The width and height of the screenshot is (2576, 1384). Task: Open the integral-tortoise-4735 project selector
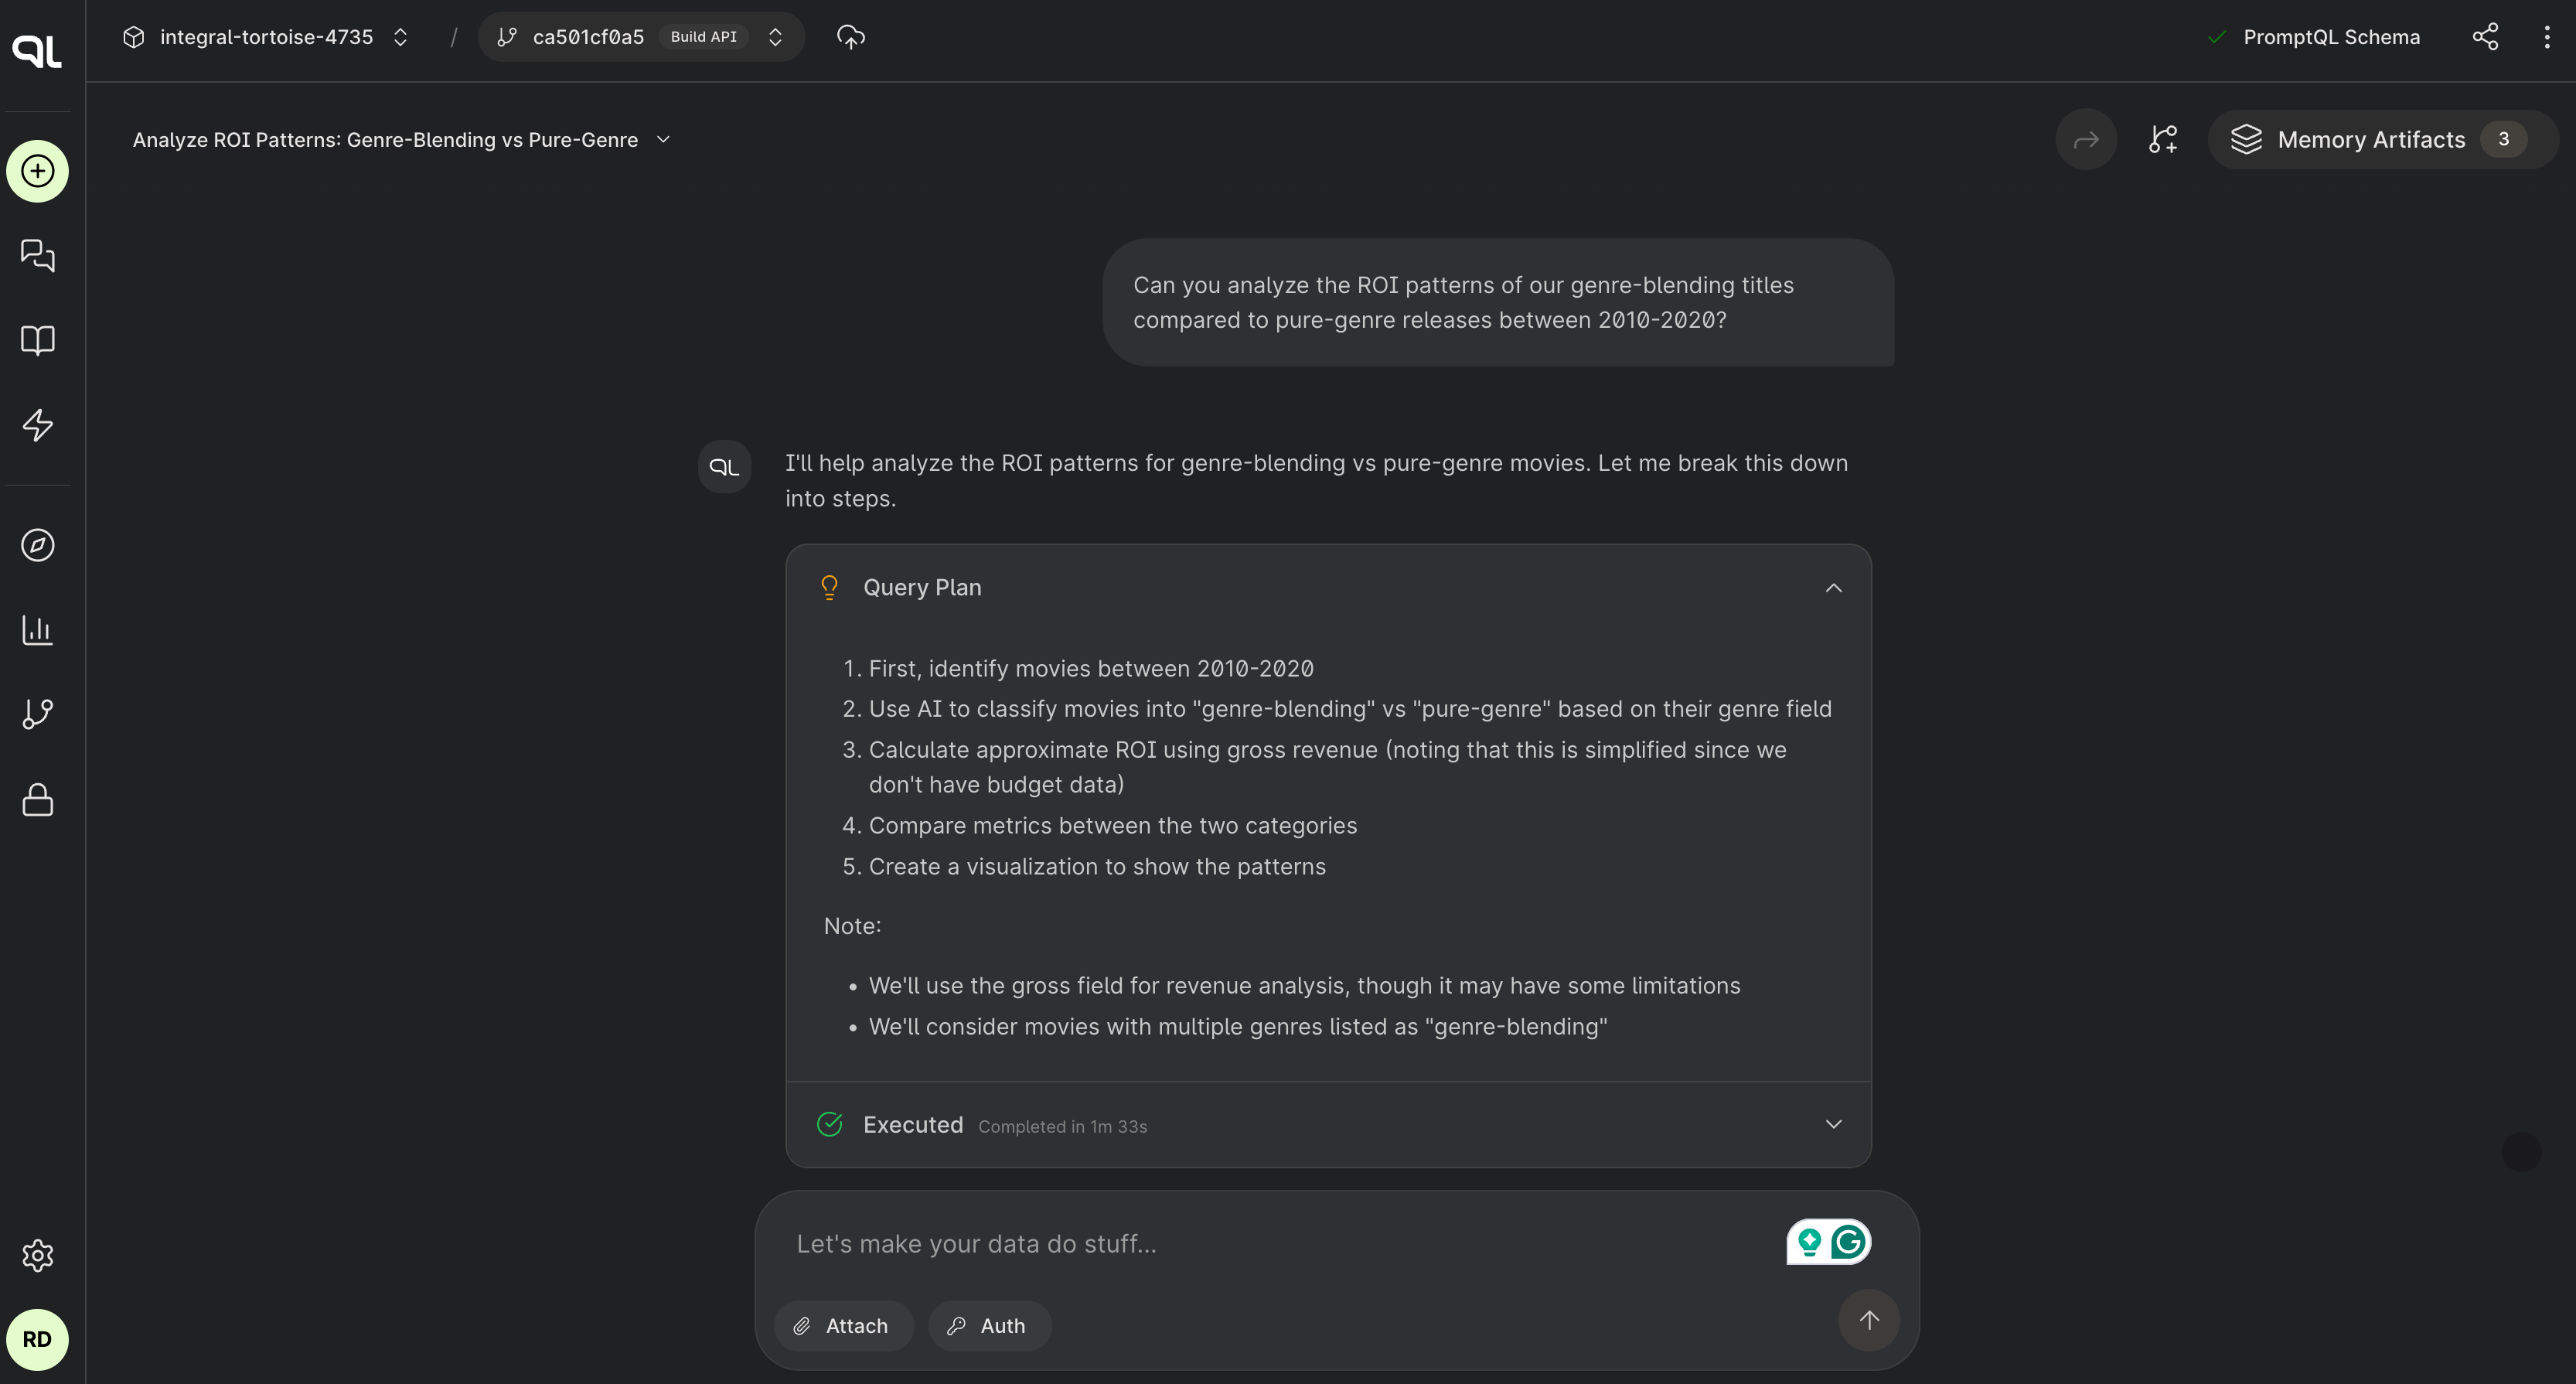pyautogui.click(x=266, y=37)
